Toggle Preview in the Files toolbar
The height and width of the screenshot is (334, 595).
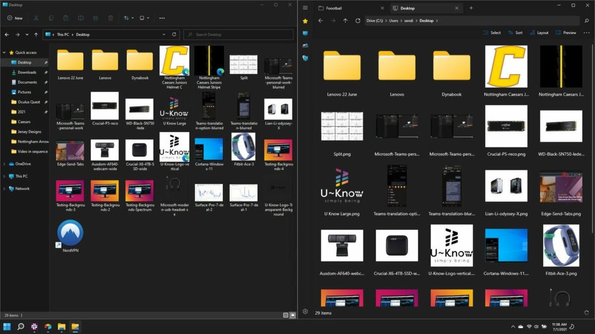tap(566, 32)
